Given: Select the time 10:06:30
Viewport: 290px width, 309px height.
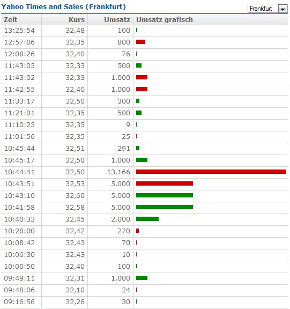Looking at the screenshot, I should (x=19, y=255).
